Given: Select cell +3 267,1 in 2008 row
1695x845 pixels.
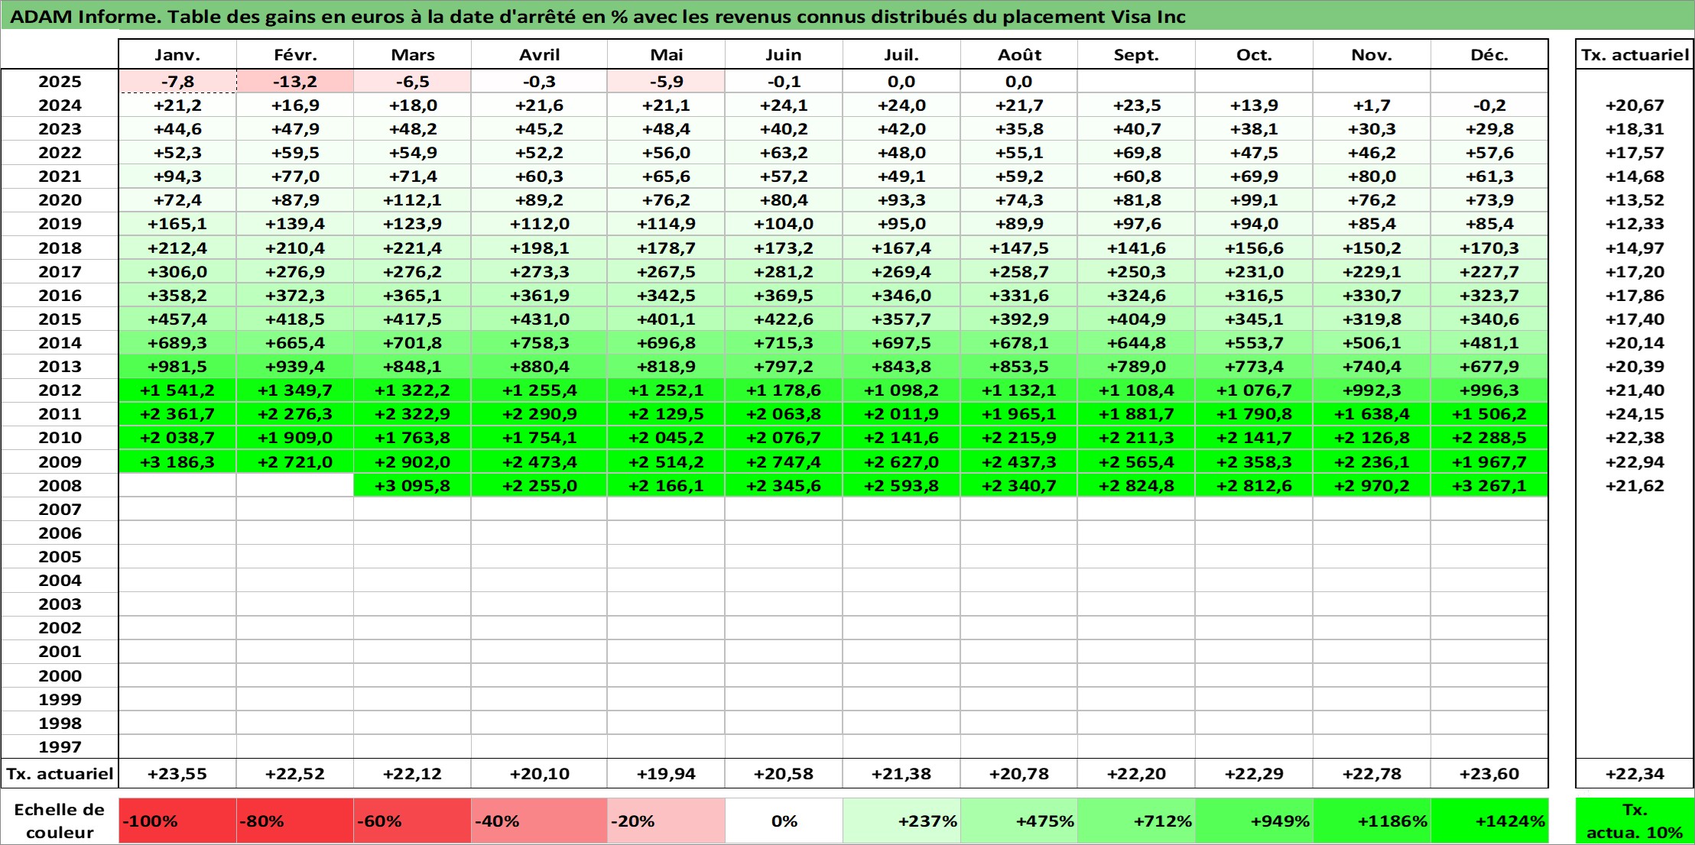Looking at the screenshot, I should click(1489, 485).
